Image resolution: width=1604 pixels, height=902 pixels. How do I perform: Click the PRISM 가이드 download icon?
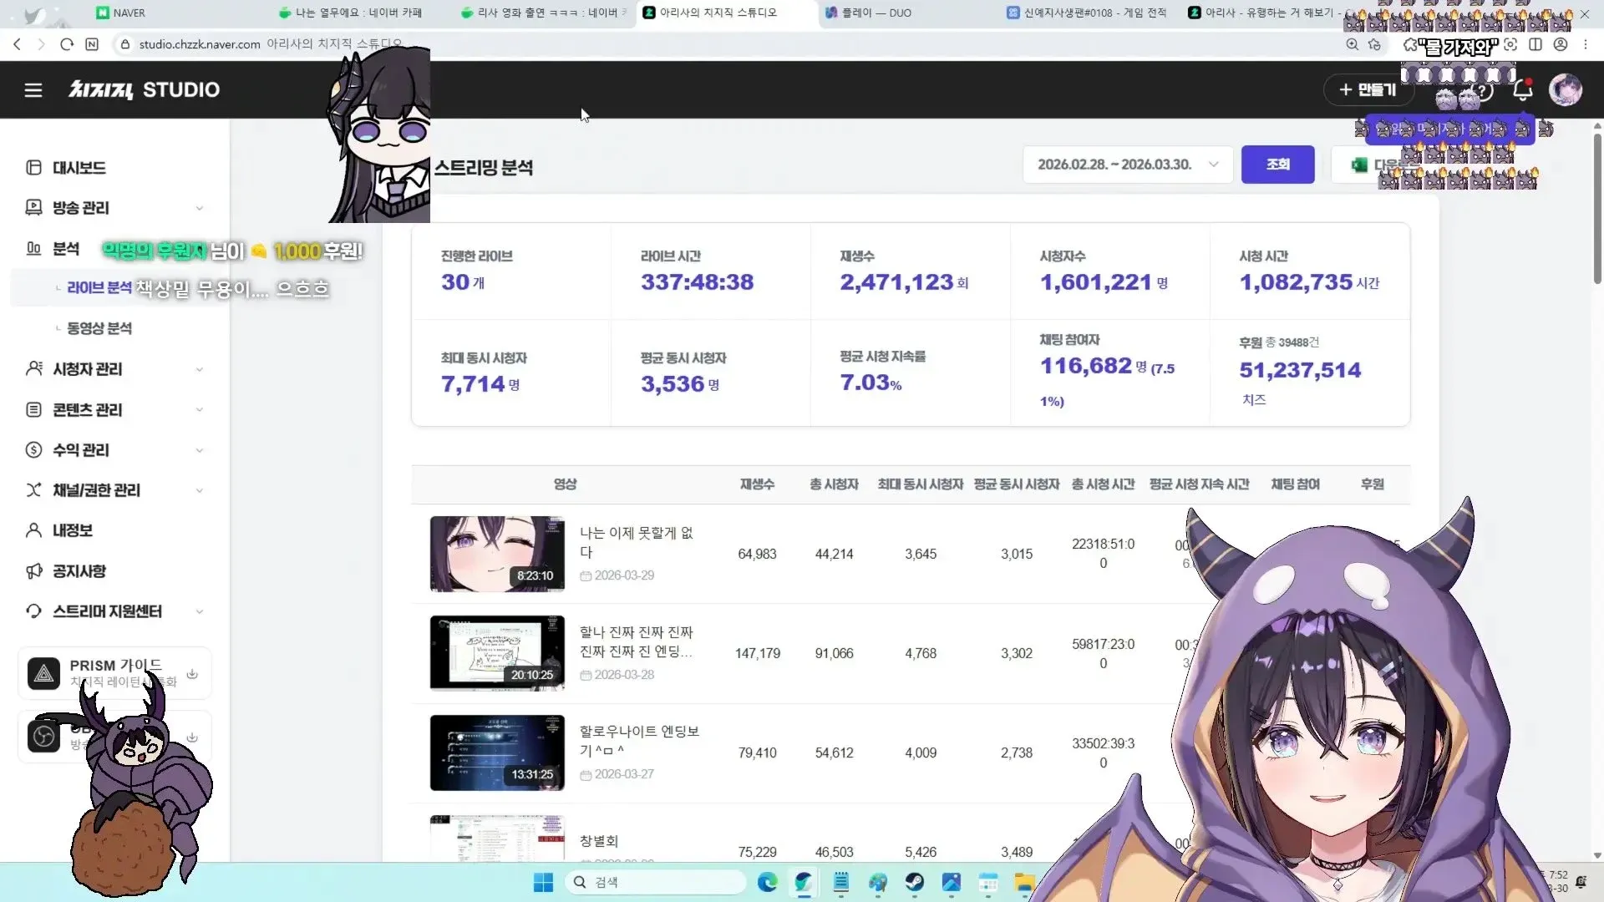[x=193, y=673]
